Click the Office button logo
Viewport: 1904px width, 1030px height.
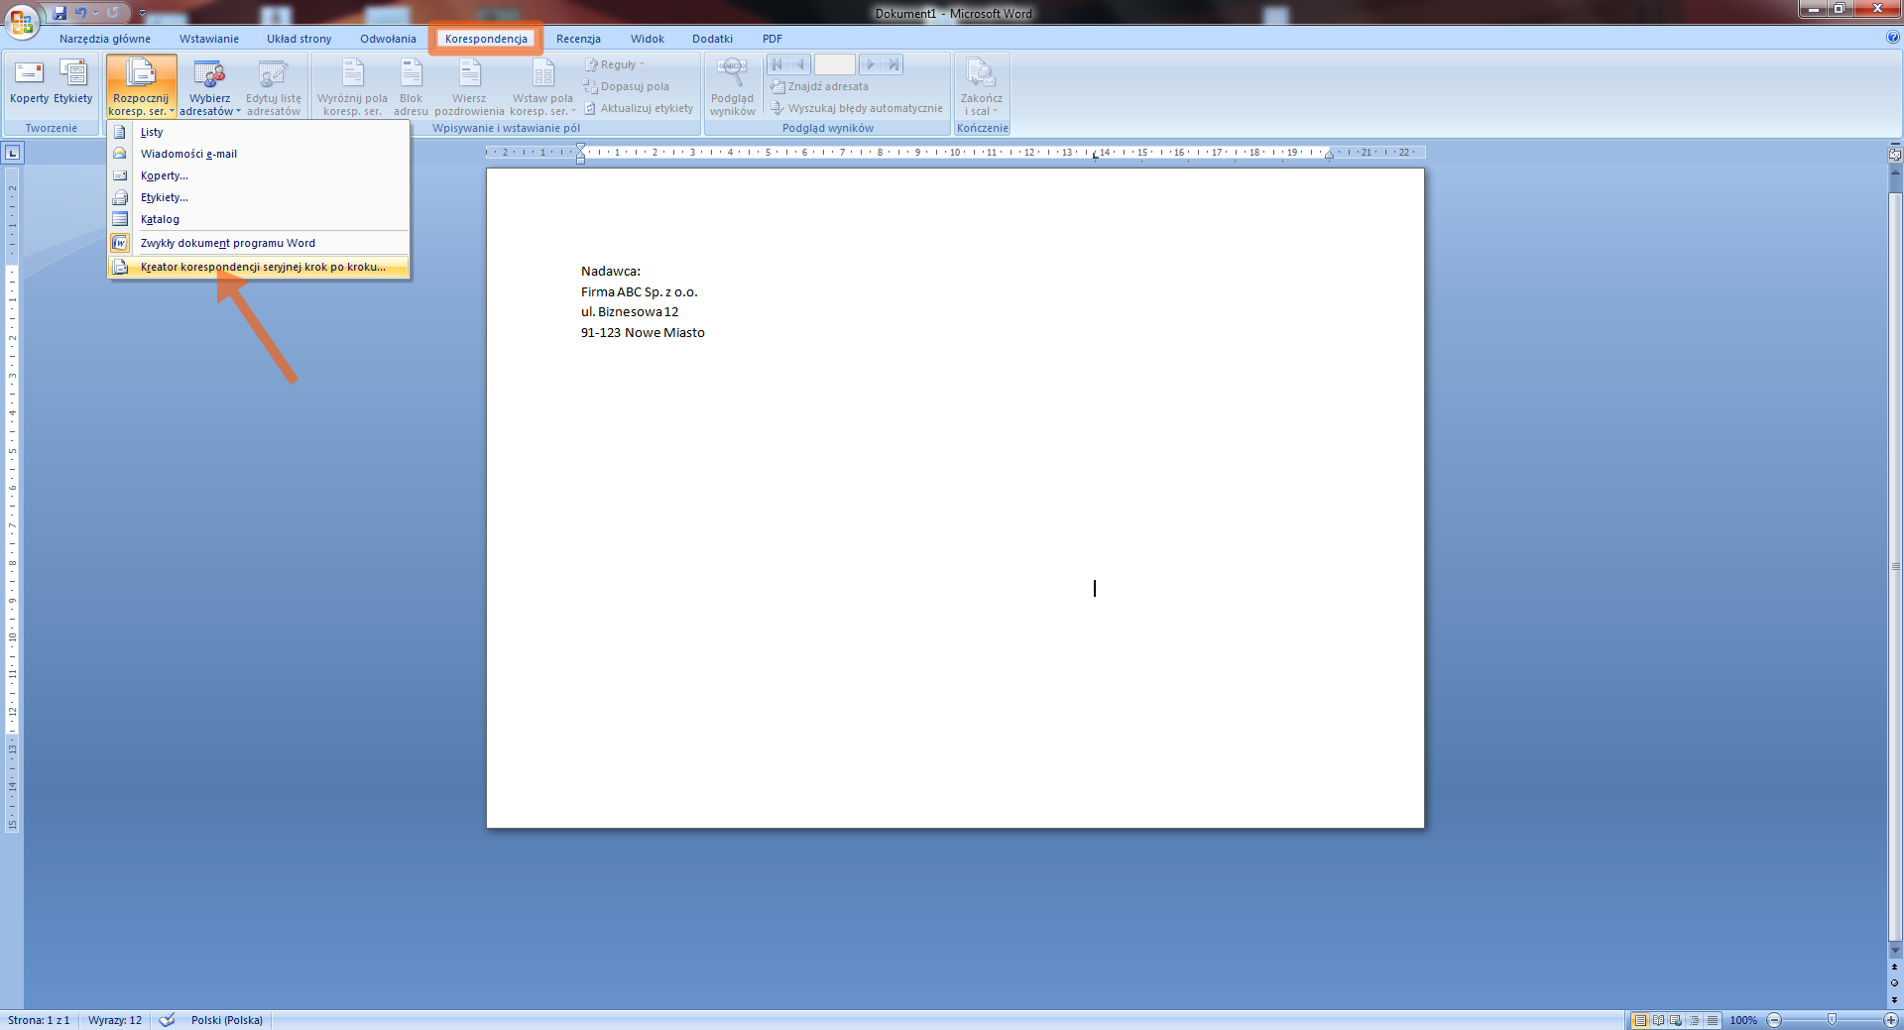(21, 21)
